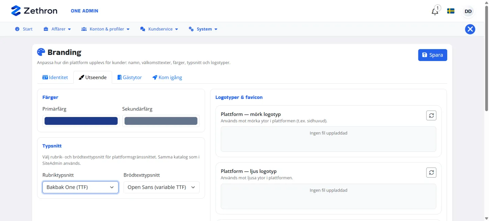Viewport: 489px width, 221px height.
Task: Pick the Sekundärfärg color swatch
Action: (161, 121)
